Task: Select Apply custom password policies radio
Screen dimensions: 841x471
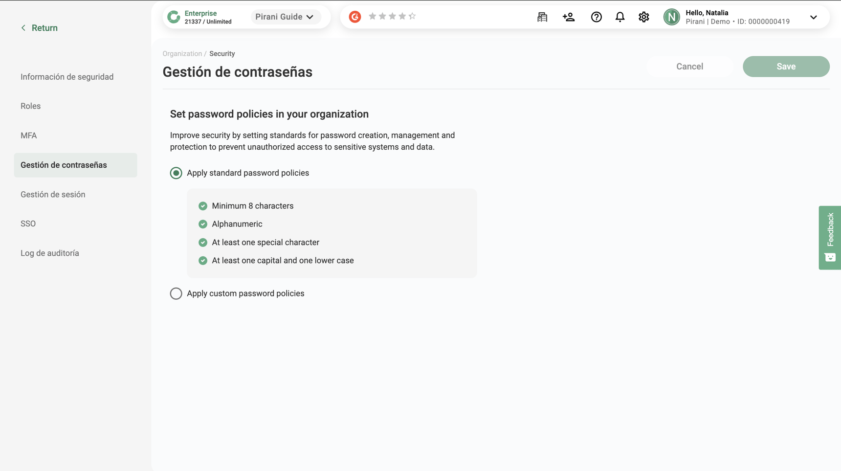Action: (176, 293)
